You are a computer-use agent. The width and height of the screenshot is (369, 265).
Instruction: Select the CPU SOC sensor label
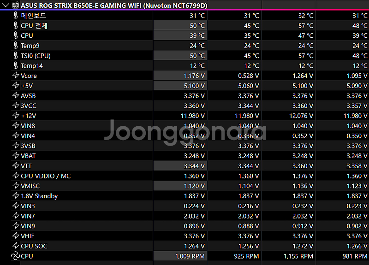coord(34,246)
